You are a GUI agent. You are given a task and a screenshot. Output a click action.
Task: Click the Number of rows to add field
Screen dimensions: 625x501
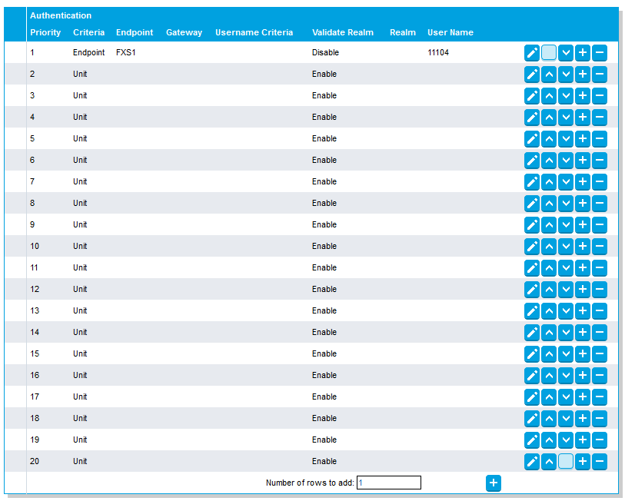click(389, 483)
